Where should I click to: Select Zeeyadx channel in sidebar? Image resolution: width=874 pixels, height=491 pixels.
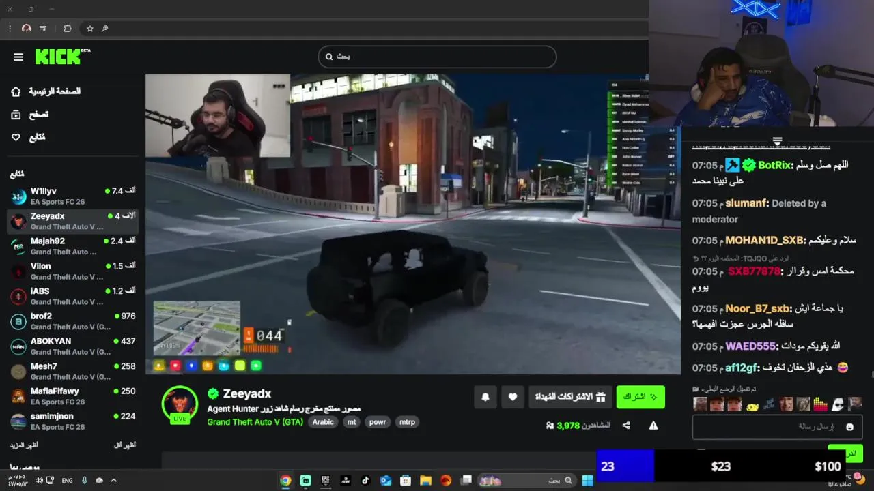coord(72,221)
